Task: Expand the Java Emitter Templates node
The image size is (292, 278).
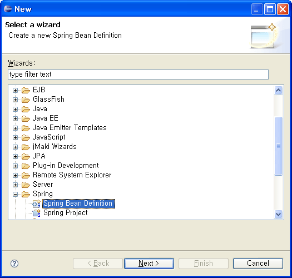Action: pyautogui.click(x=15, y=128)
